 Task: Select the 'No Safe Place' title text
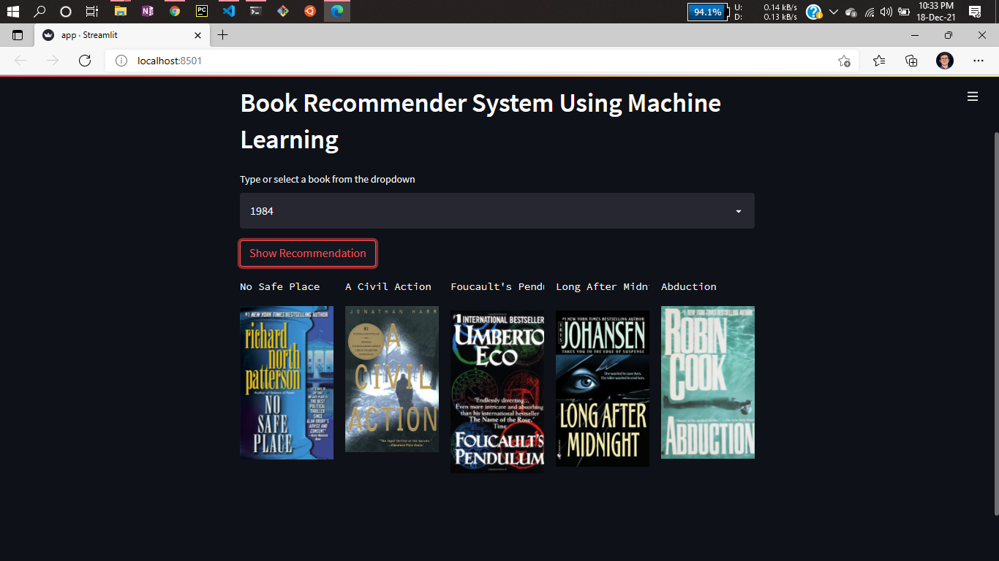(280, 286)
